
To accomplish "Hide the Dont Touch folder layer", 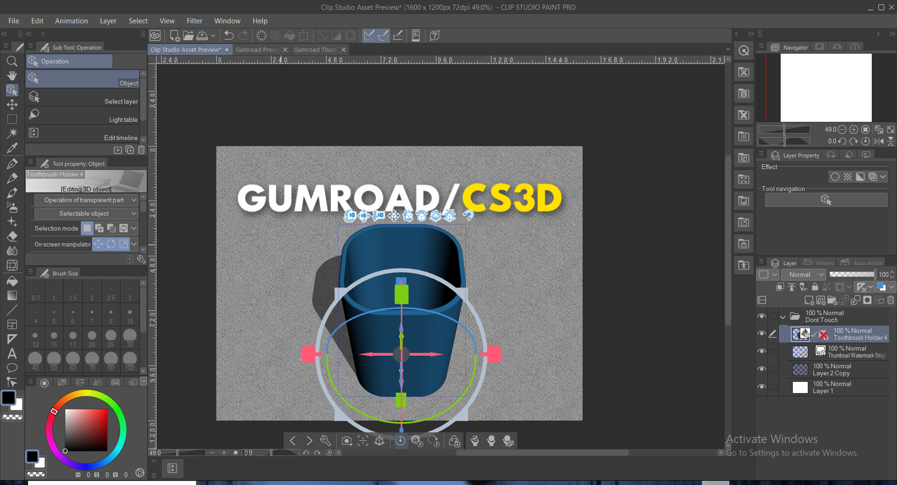I will (x=762, y=316).
